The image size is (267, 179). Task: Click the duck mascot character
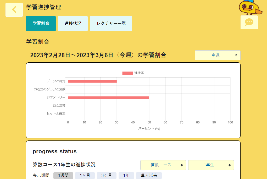point(250,7)
